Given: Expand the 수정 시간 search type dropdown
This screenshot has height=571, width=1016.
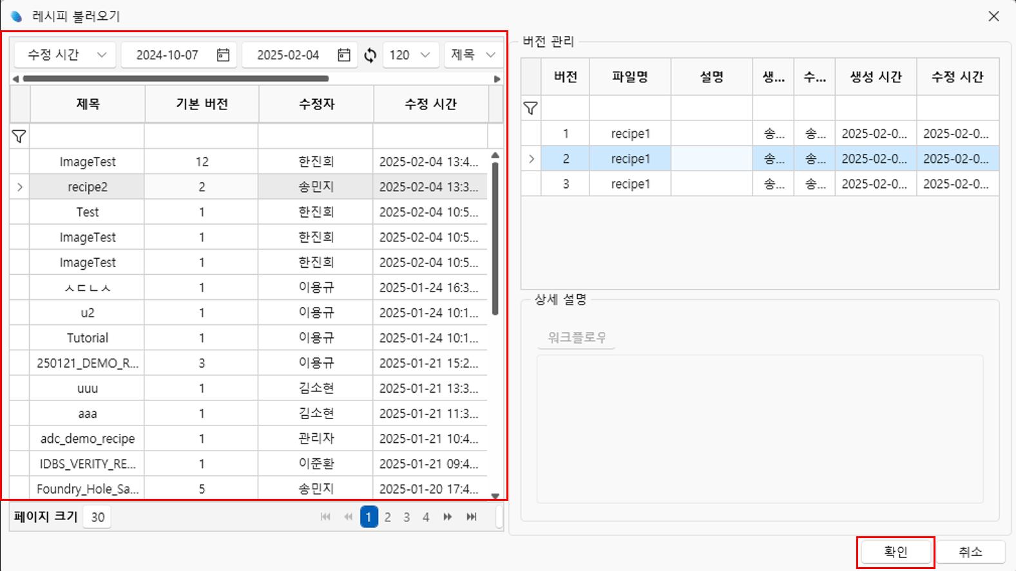Looking at the screenshot, I should click(x=65, y=55).
